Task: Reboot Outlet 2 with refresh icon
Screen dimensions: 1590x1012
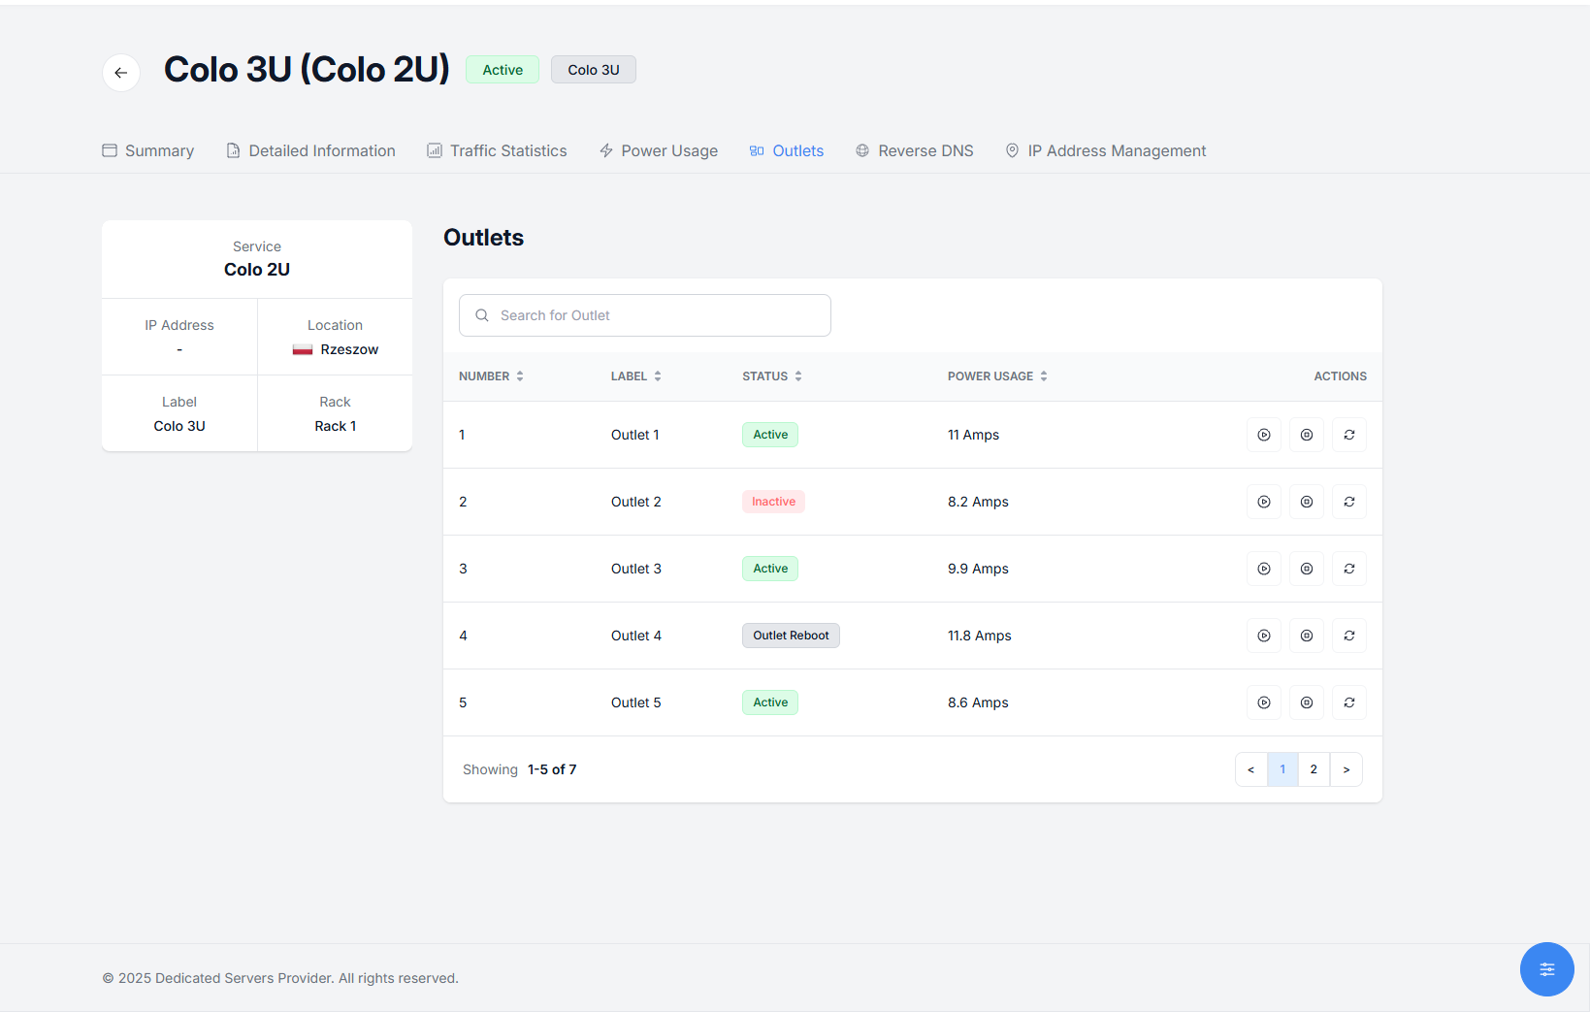Action: point(1349,502)
